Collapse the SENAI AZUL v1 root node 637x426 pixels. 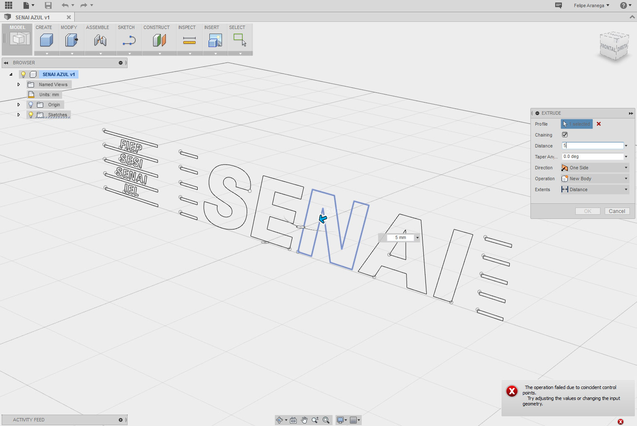(x=11, y=74)
